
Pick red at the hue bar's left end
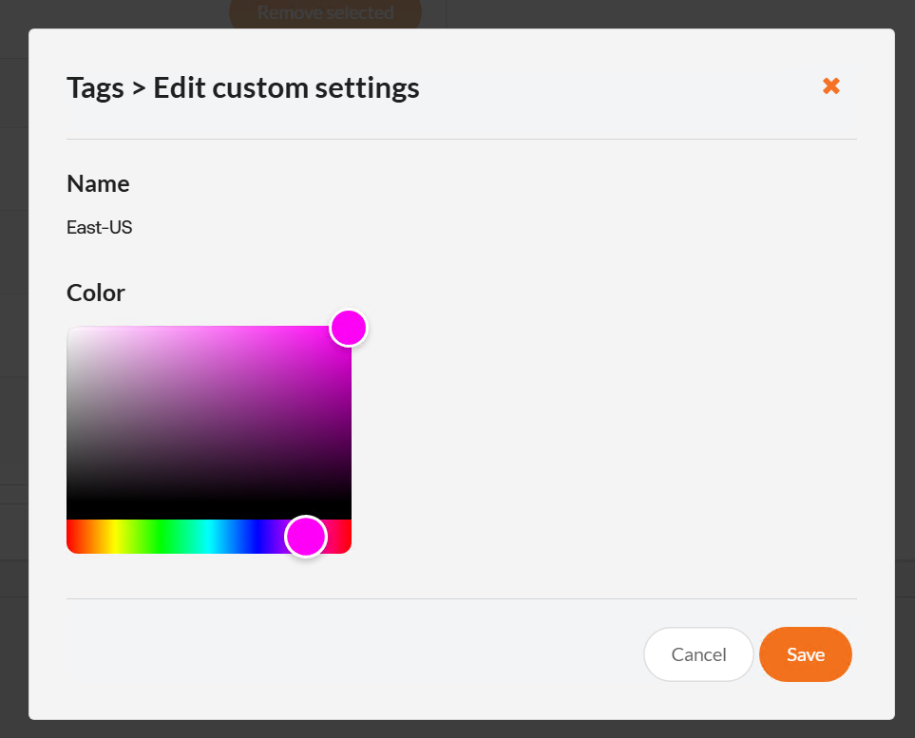(x=70, y=537)
